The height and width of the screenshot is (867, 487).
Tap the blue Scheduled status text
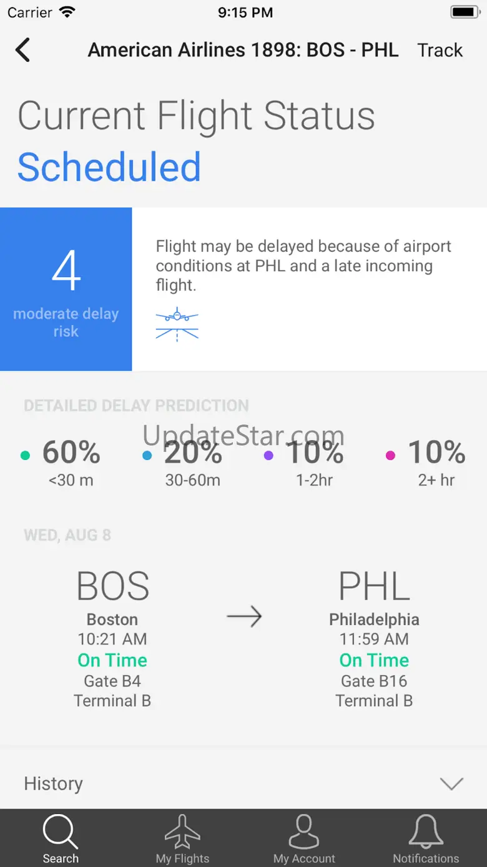pyautogui.click(x=109, y=167)
